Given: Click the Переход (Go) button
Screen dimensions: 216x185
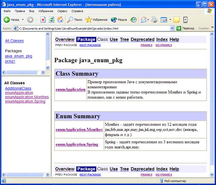Looking at the screenshot, I should (x=185, y=28).
